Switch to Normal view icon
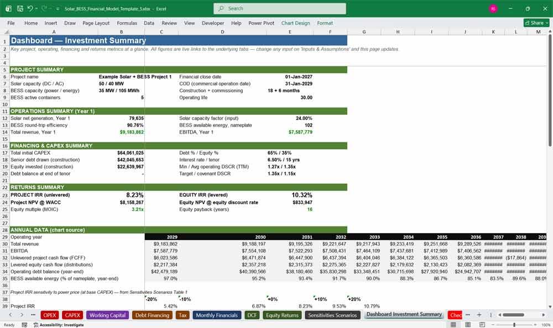 (453, 325)
